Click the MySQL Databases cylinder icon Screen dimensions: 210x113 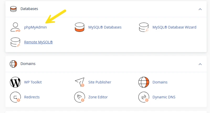[80, 27]
